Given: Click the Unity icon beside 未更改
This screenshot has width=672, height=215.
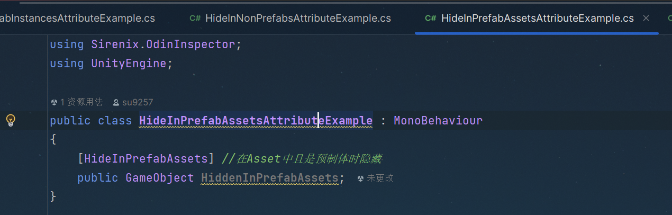Looking at the screenshot, I should (x=361, y=178).
